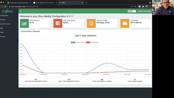Click the system uptime 574 days value
Viewport: 174px width, 98px height.
[x=103, y=23]
